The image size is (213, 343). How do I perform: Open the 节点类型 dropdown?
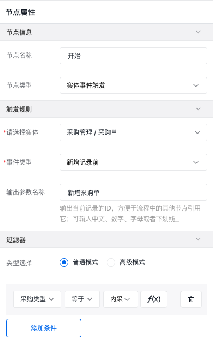tap(133, 85)
